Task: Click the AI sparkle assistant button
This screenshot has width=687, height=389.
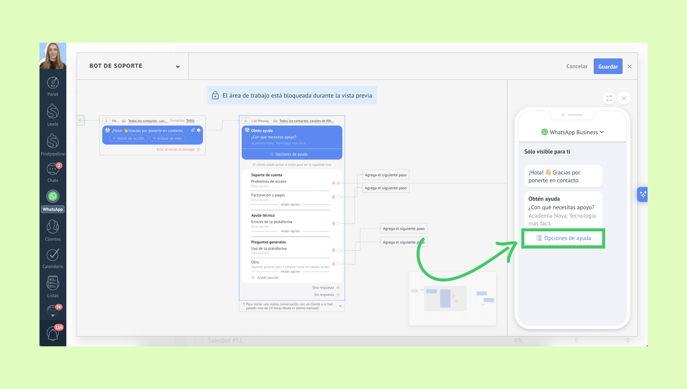Action: [x=643, y=194]
